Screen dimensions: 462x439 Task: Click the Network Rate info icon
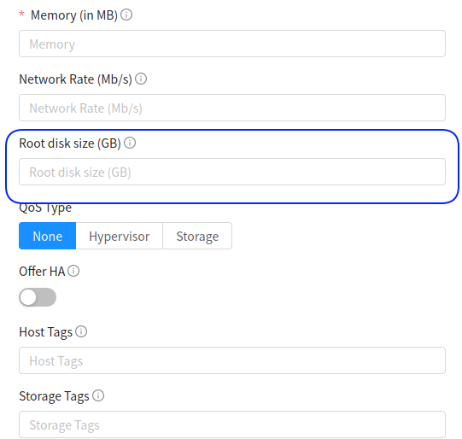tap(141, 79)
